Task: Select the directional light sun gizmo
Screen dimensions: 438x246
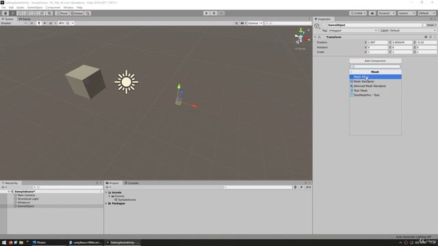Action: tap(126, 82)
